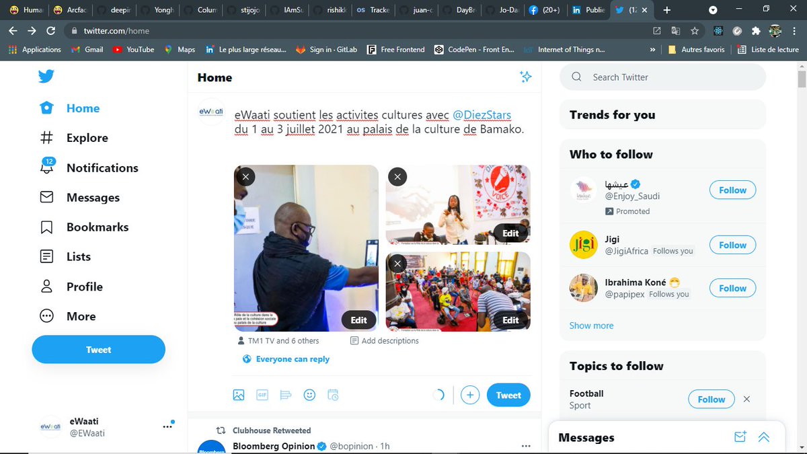Image resolution: width=807 pixels, height=454 pixels.
Task: Click Add descriptions link
Action: pyautogui.click(x=385, y=341)
